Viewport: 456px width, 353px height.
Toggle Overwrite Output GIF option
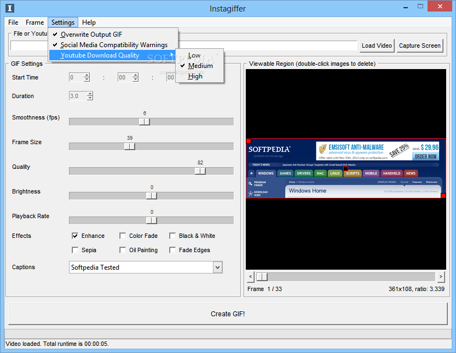pyautogui.click(x=113, y=35)
